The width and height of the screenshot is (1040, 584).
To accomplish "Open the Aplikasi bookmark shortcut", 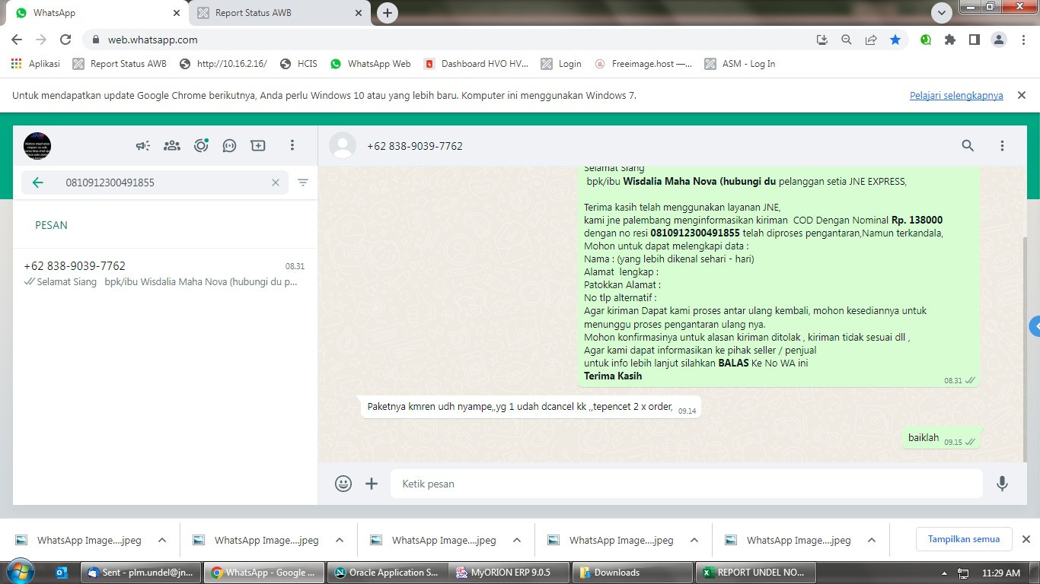I will (36, 64).
